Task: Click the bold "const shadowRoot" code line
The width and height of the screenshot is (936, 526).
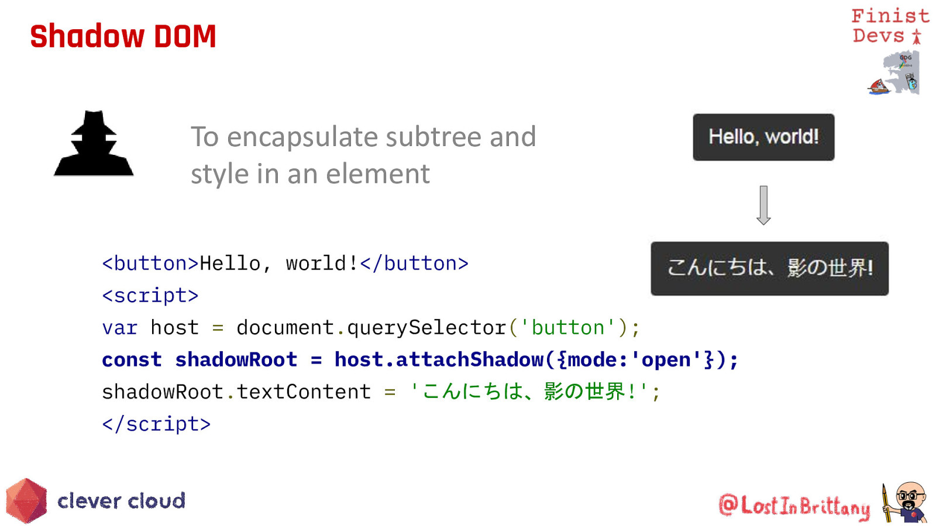Action: click(420, 360)
